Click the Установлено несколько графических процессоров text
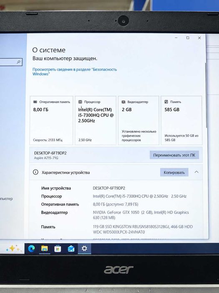The height and width of the screenshot is (293, 219). coord(139,136)
